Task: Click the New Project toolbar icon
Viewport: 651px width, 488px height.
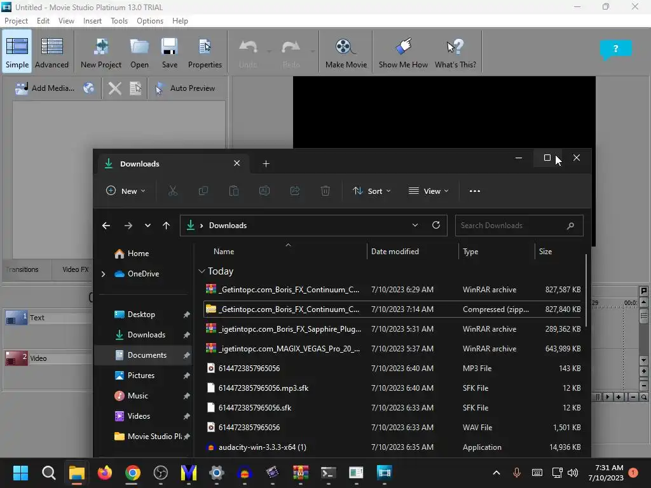Action: click(x=101, y=52)
